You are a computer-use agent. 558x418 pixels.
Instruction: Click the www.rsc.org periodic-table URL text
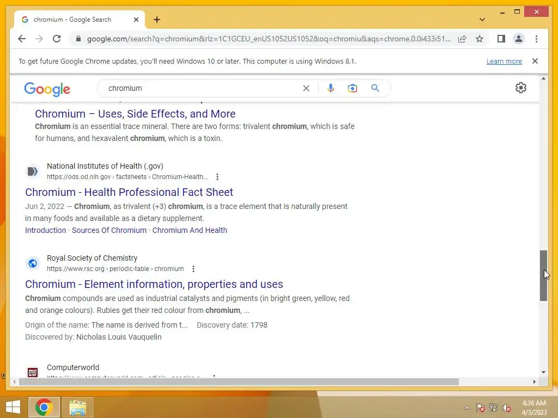coord(116,269)
